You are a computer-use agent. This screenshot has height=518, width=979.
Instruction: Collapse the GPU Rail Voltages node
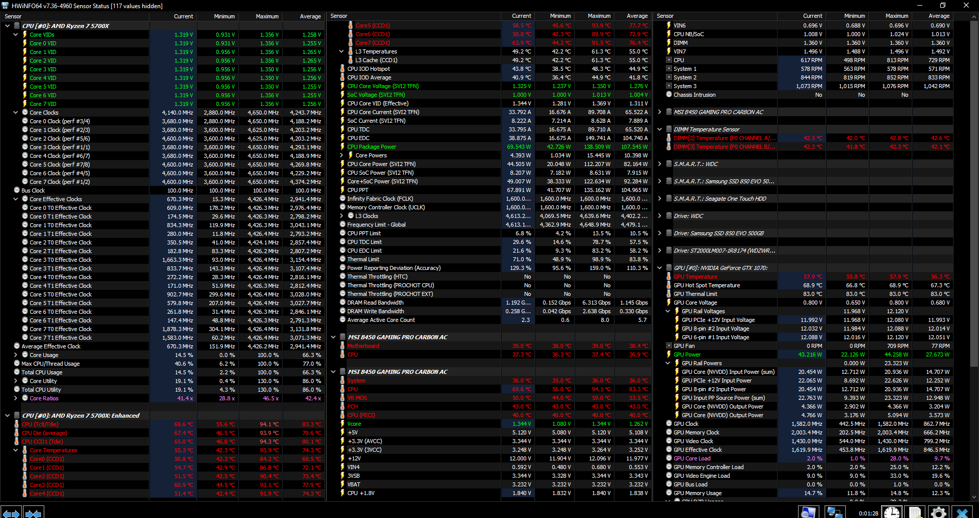pos(667,311)
